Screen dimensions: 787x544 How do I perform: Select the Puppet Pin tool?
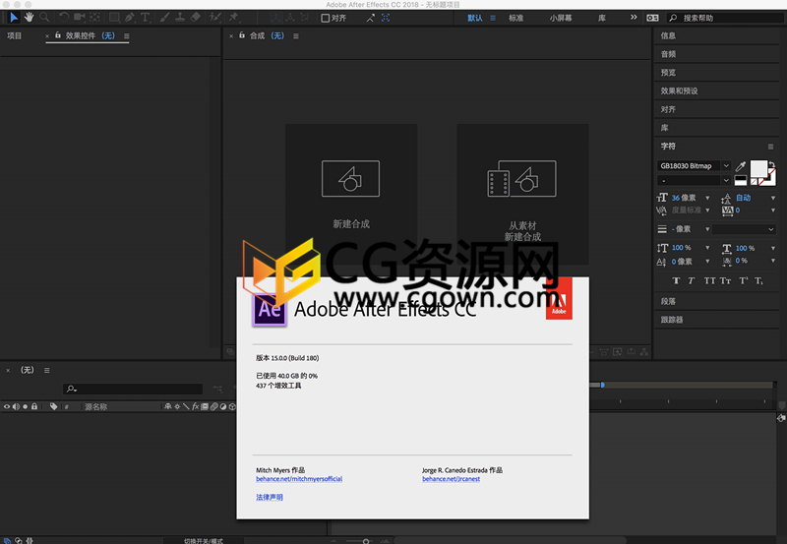click(233, 18)
